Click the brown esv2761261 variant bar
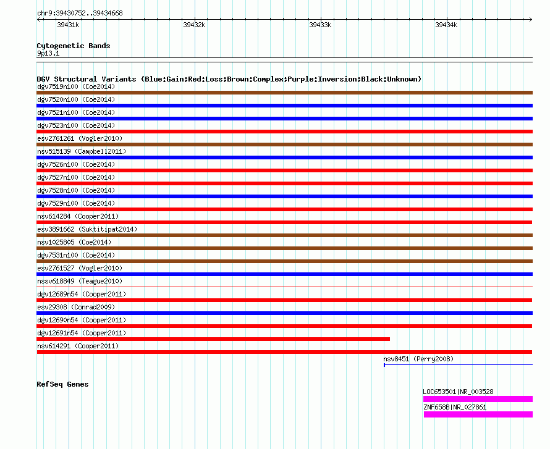Viewport: 550px width, 449px height. [x=284, y=145]
